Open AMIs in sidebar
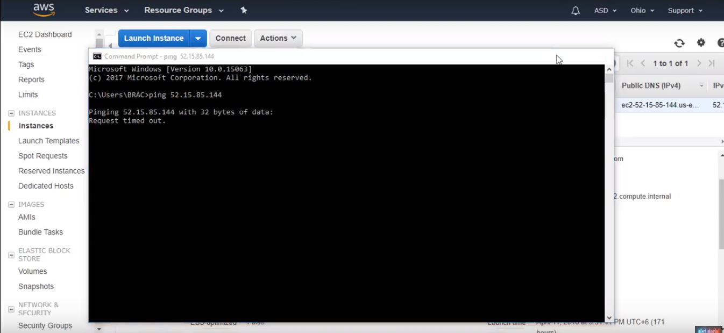The image size is (724, 333). pyautogui.click(x=27, y=217)
